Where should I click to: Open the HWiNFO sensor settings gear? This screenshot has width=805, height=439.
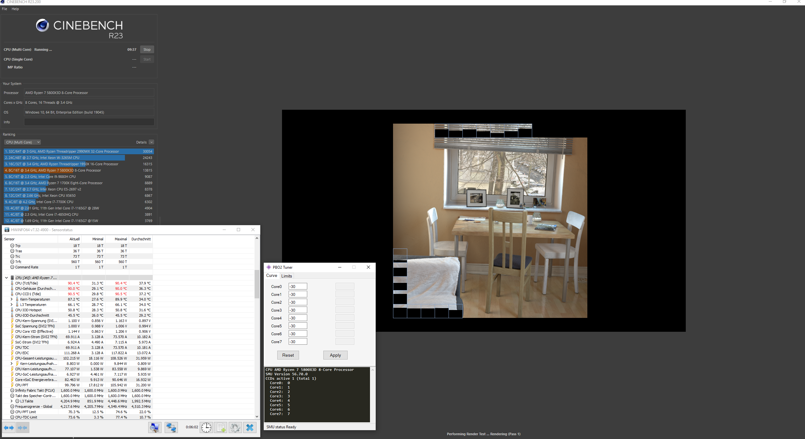(235, 428)
